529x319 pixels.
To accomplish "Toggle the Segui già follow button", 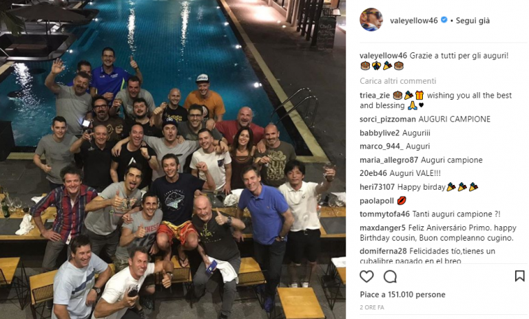I will pyautogui.click(x=473, y=21).
